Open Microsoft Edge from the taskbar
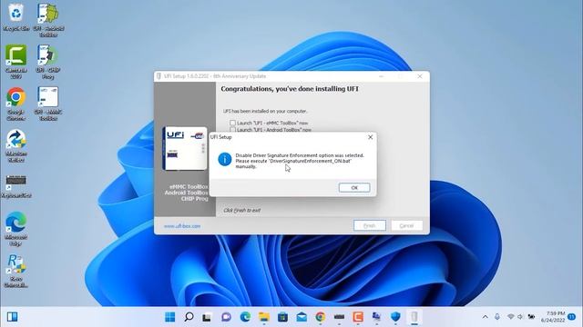583x327 pixels. coord(245,317)
